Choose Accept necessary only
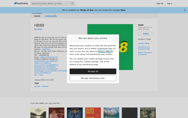Screen dimensions: 188x118 (x=93, y=78)
